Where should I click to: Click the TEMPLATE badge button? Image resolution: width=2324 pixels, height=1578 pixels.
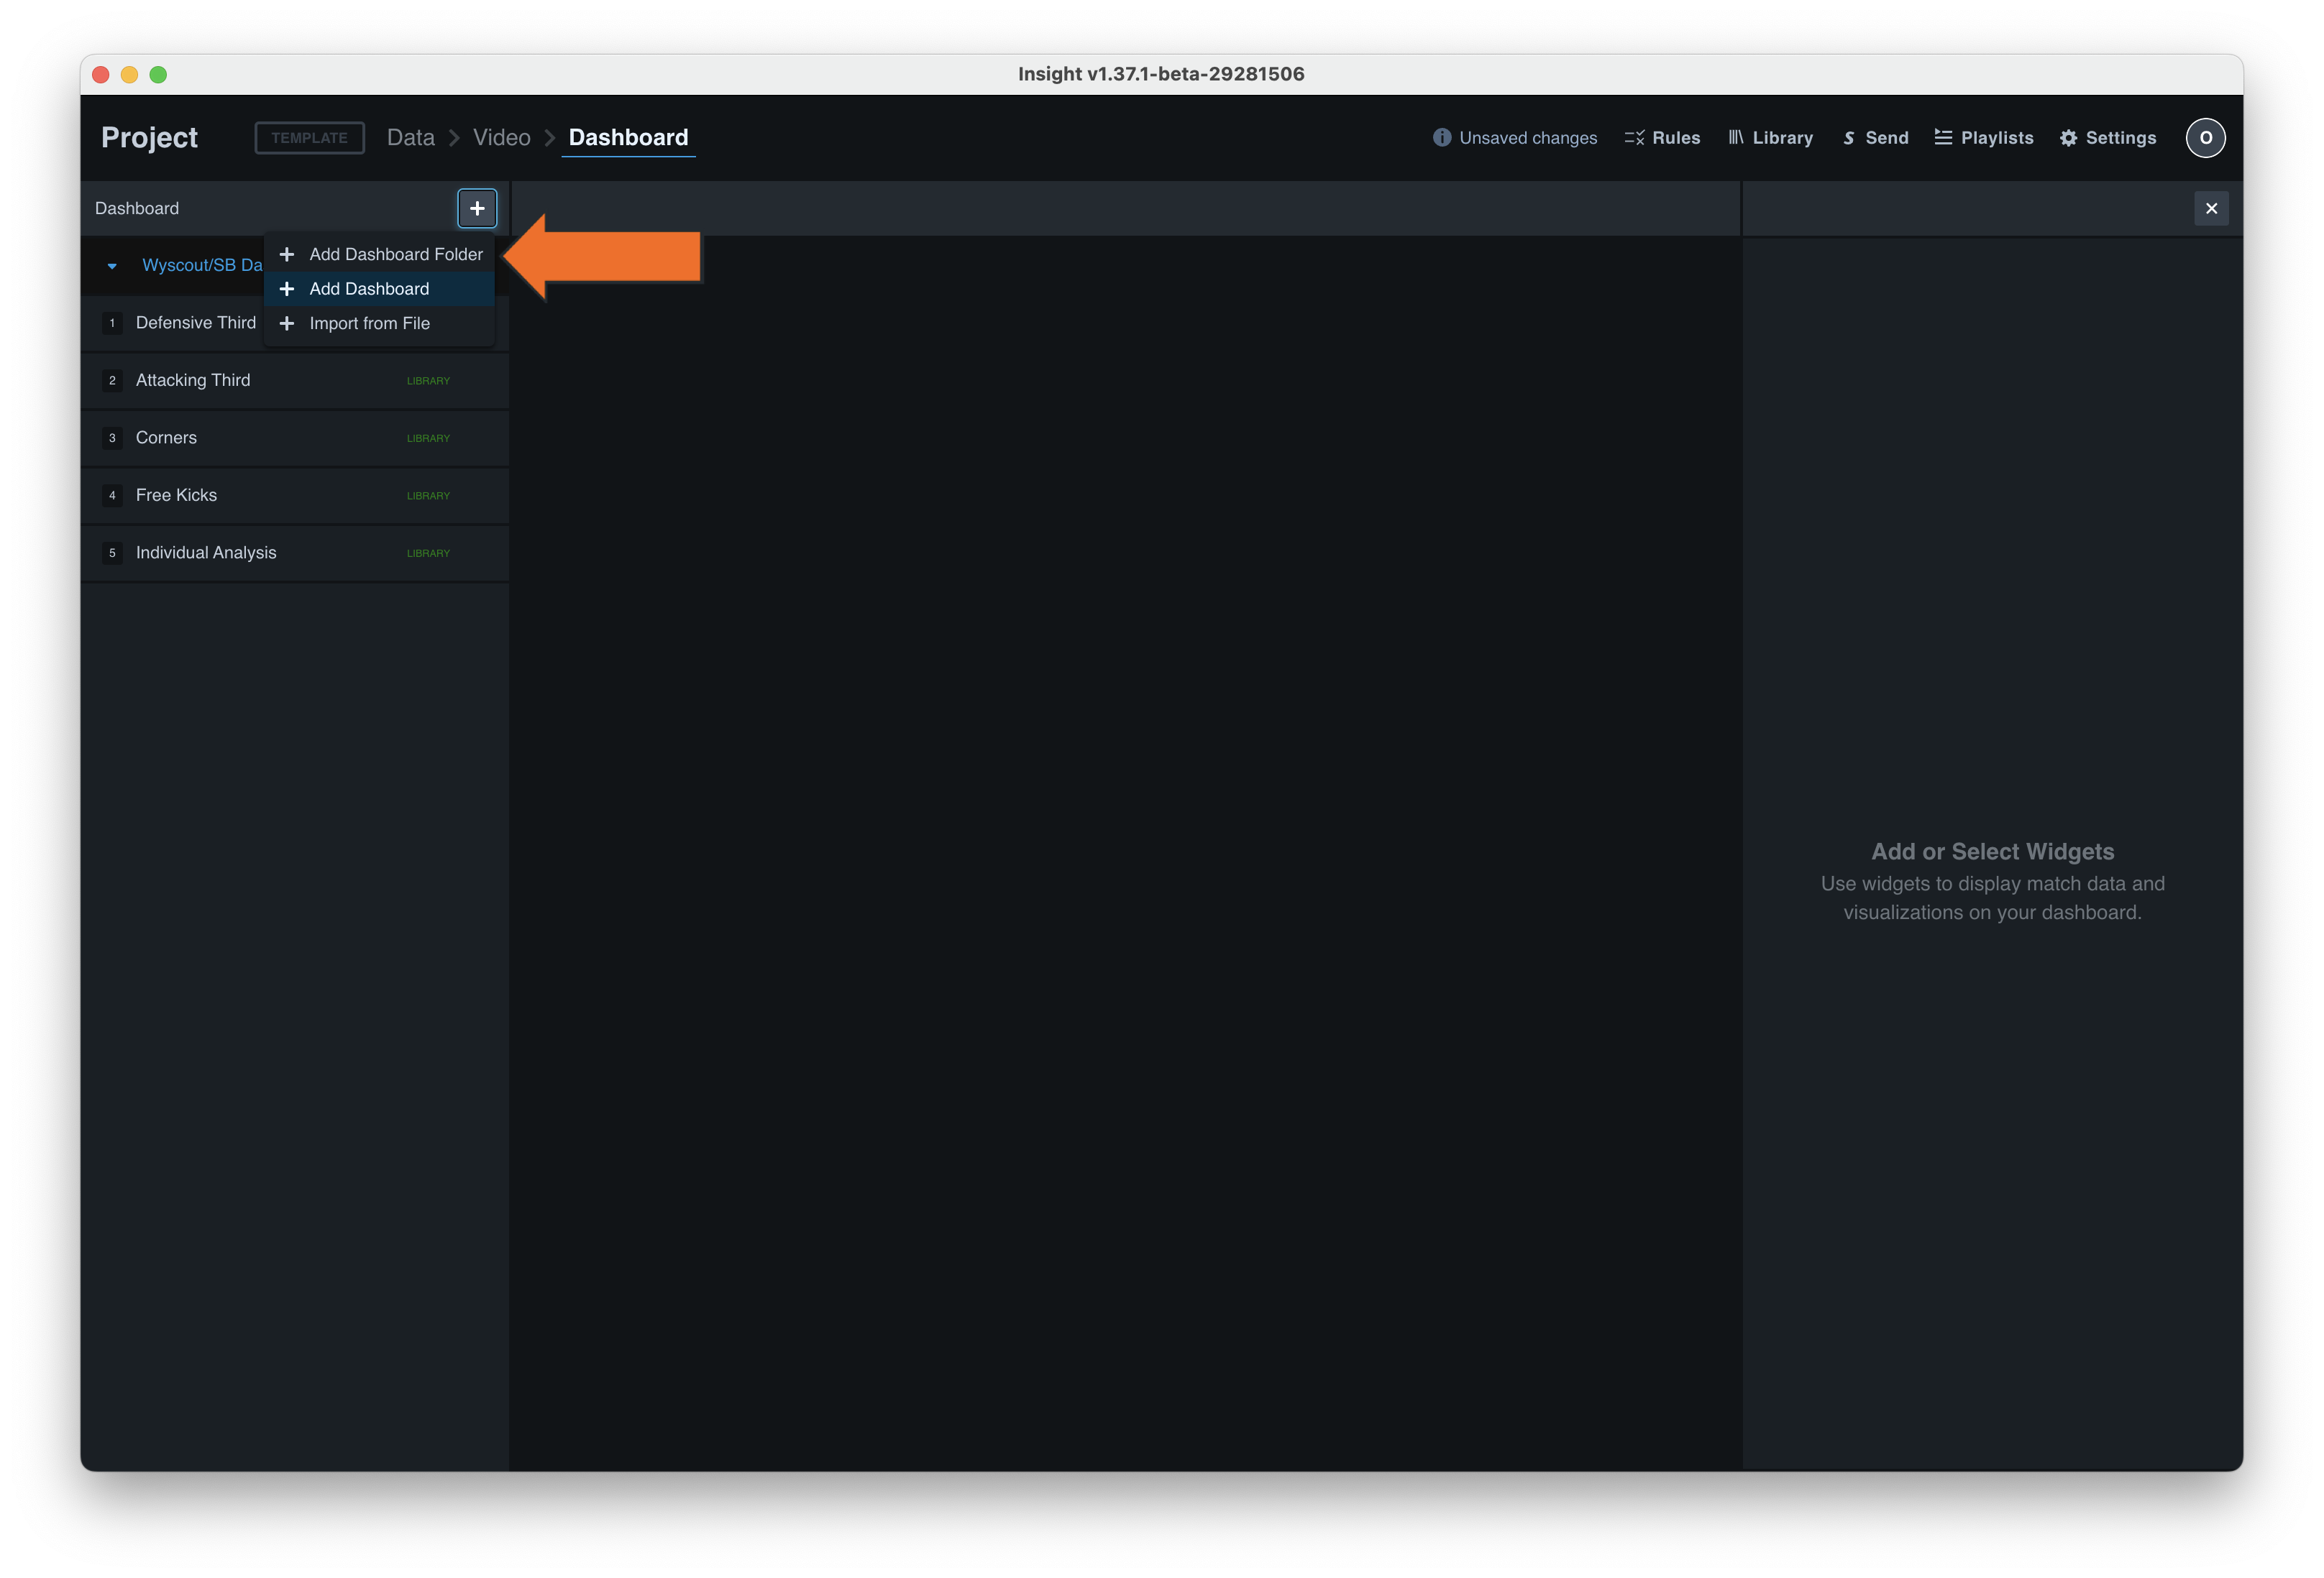pos(309,138)
